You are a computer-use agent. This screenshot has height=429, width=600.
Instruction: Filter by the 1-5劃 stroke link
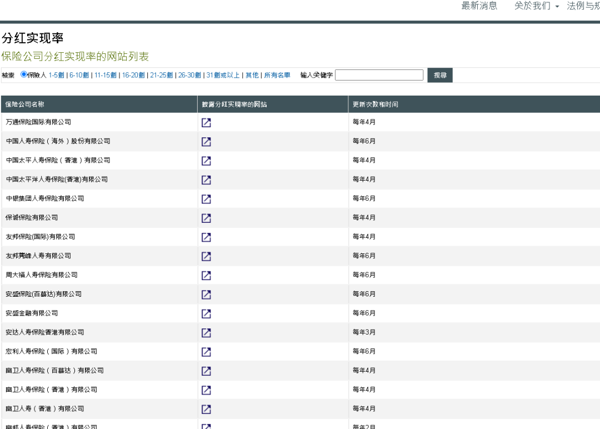pos(57,75)
